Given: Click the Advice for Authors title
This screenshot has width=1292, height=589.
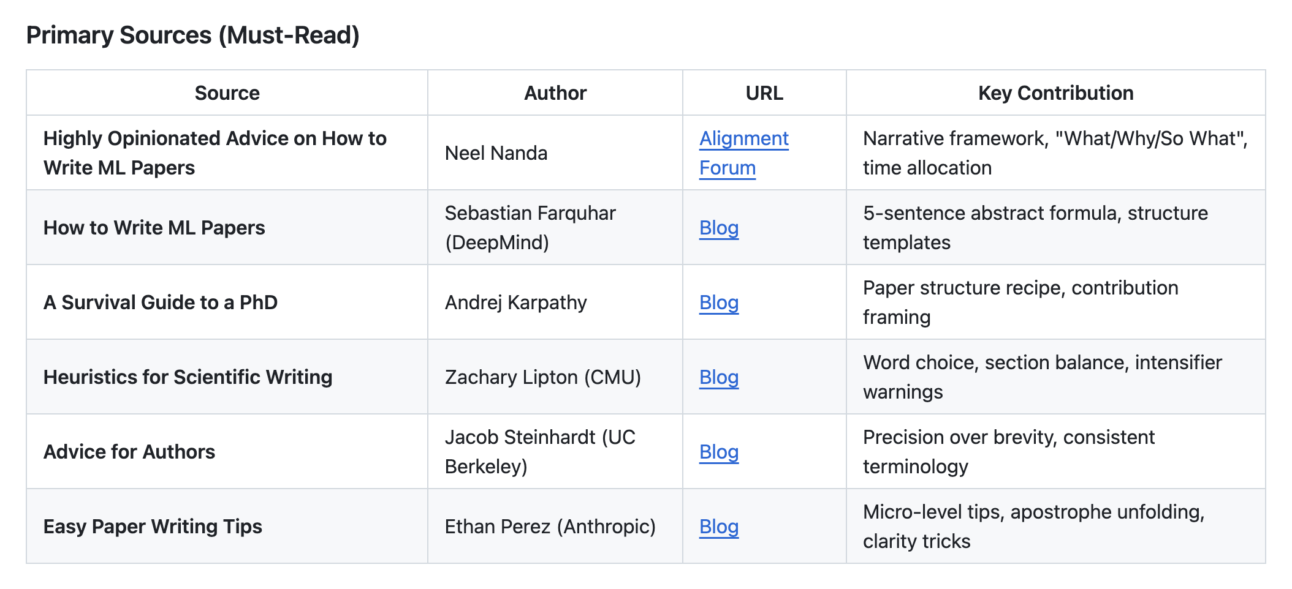Looking at the screenshot, I should point(129,452).
